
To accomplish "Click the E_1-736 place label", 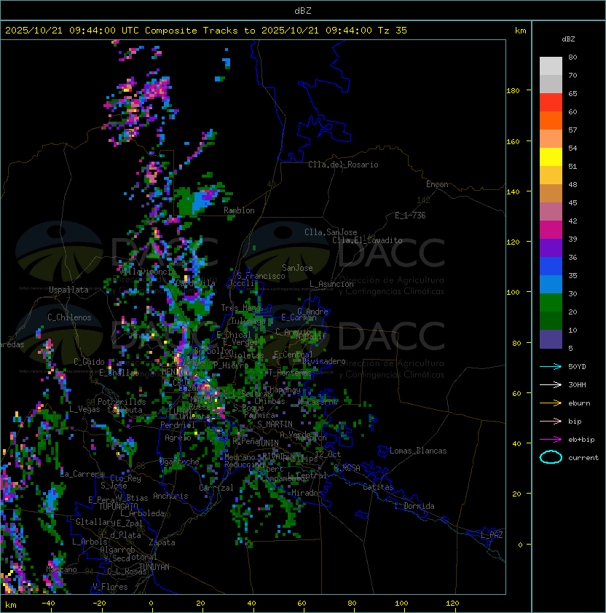I will point(410,215).
